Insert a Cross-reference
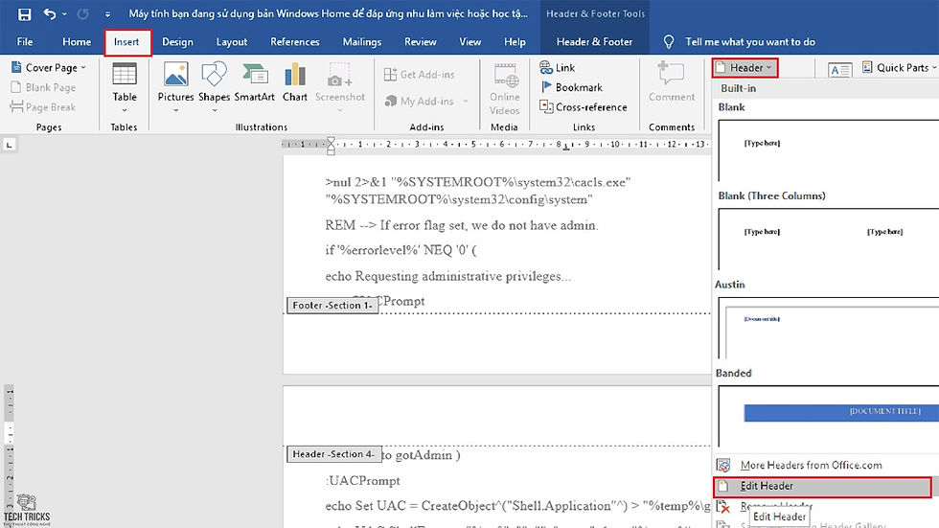Image resolution: width=939 pixels, height=528 pixels. 584,107
